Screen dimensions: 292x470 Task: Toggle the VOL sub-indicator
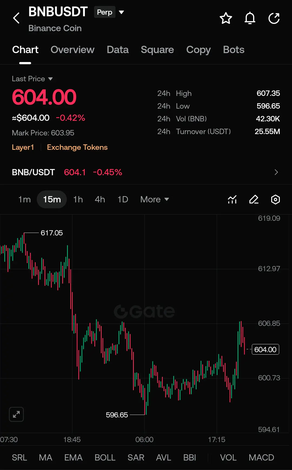228,458
